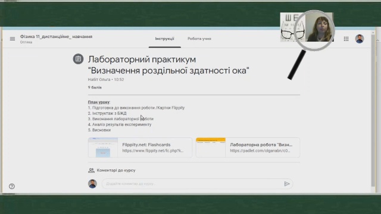Viewport: 381px width, 214px height.
Task: Open the hamburger main menu
Action: coord(13,39)
